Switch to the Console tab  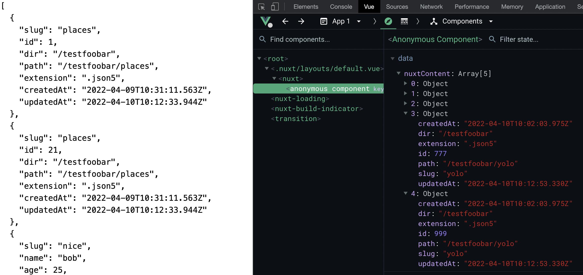[341, 7]
